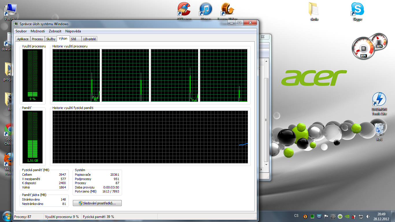
Task: Click status bar text Procesy: 87
Action: click(x=23, y=217)
